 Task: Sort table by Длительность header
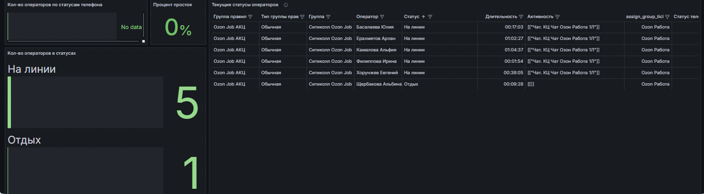[501, 17]
